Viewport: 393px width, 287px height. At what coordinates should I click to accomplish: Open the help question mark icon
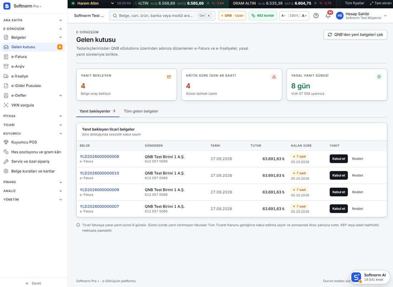coord(316,16)
